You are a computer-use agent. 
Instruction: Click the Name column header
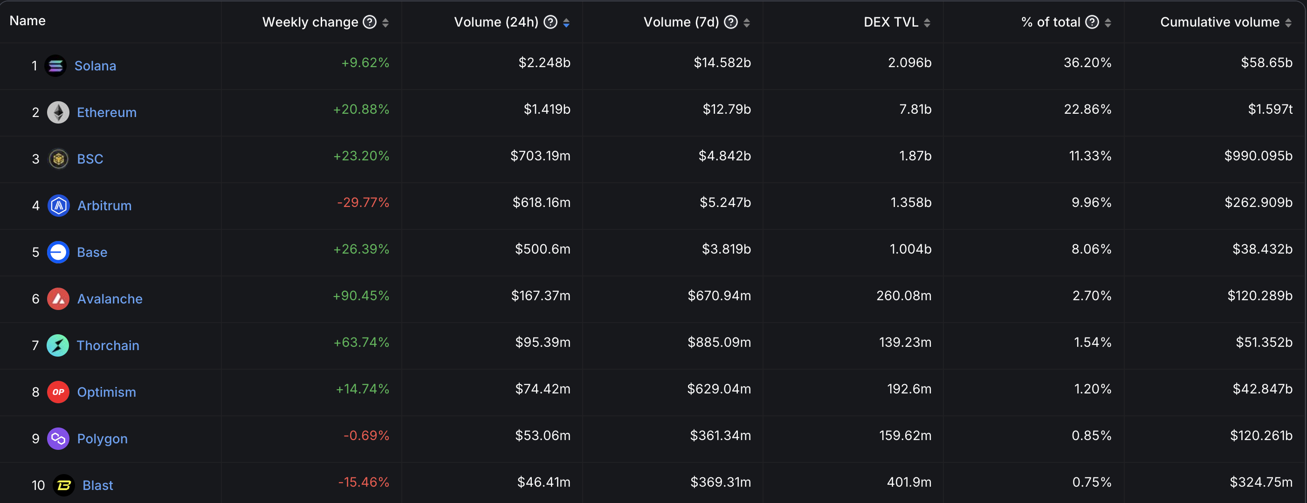(28, 21)
